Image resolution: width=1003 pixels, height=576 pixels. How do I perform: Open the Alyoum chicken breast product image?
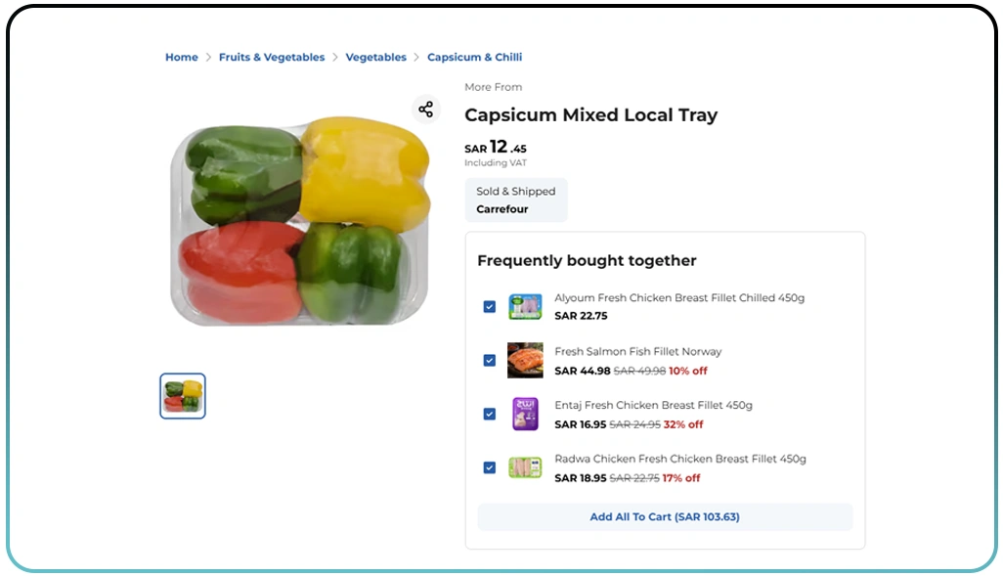click(x=525, y=306)
